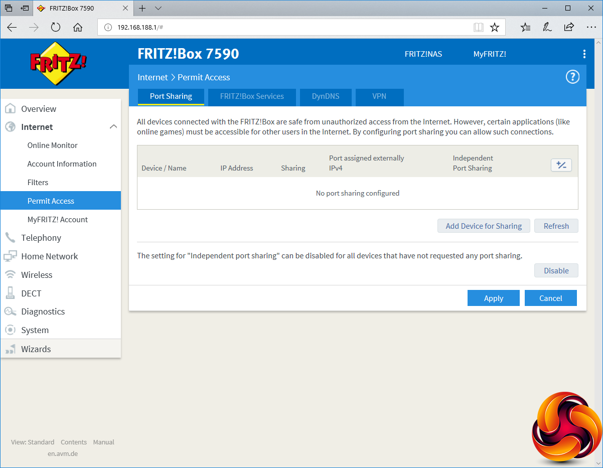Click the Telephony handset icon
The width and height of the screenshot is (603, 468).
[10, 238]
